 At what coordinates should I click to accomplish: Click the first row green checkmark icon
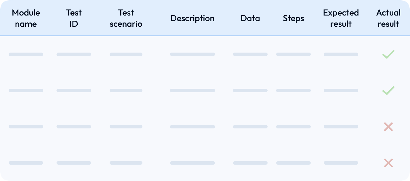click(388, 54)
